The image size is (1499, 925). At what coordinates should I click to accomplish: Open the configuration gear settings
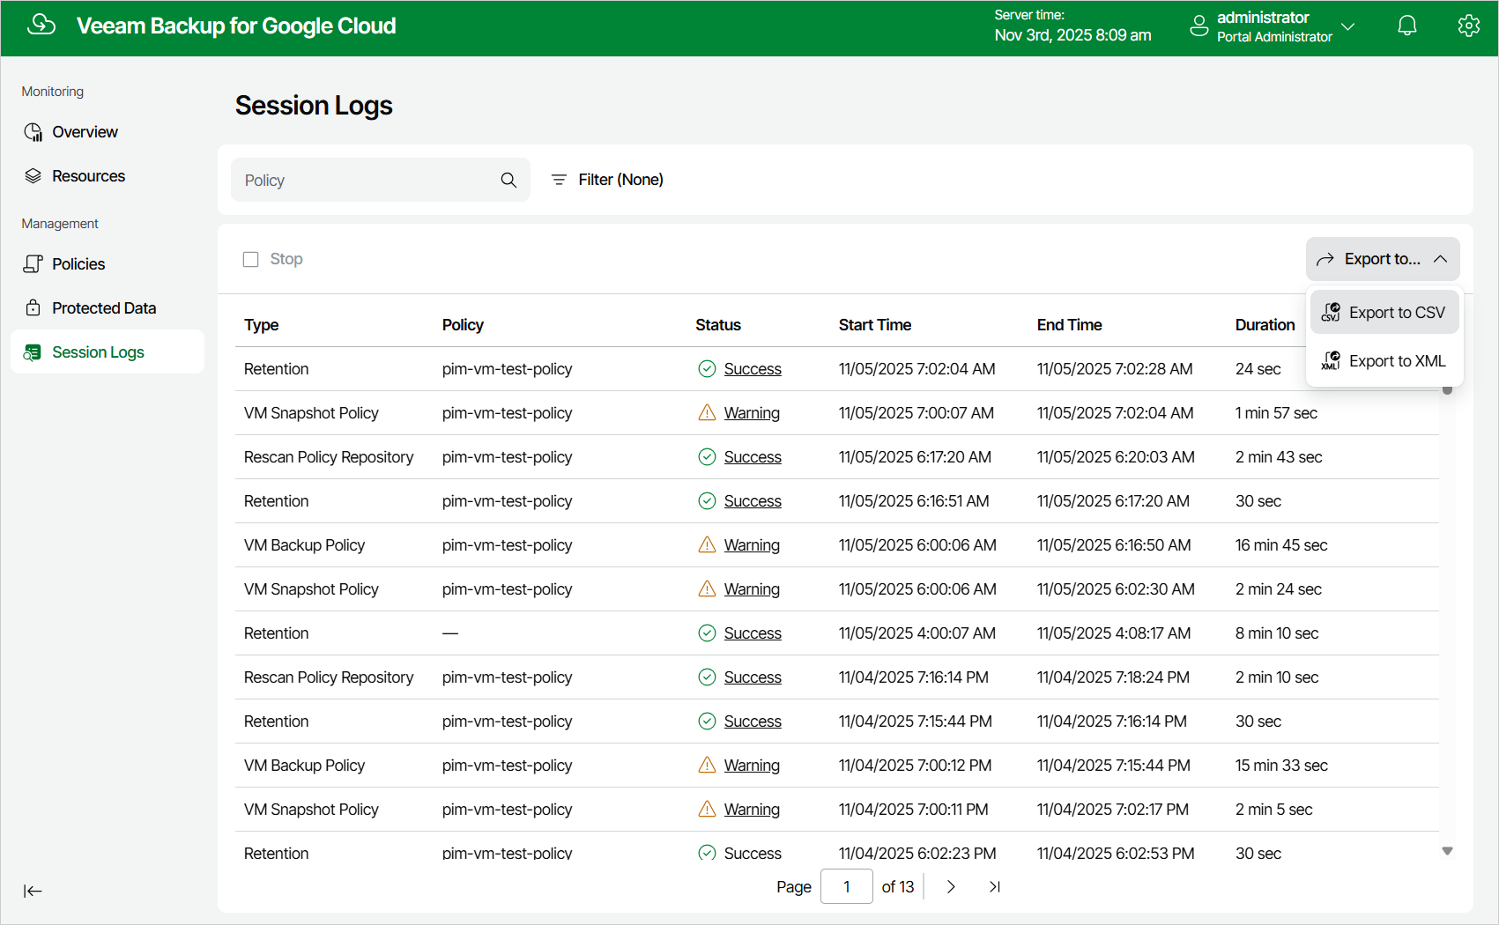point(1468,26)
